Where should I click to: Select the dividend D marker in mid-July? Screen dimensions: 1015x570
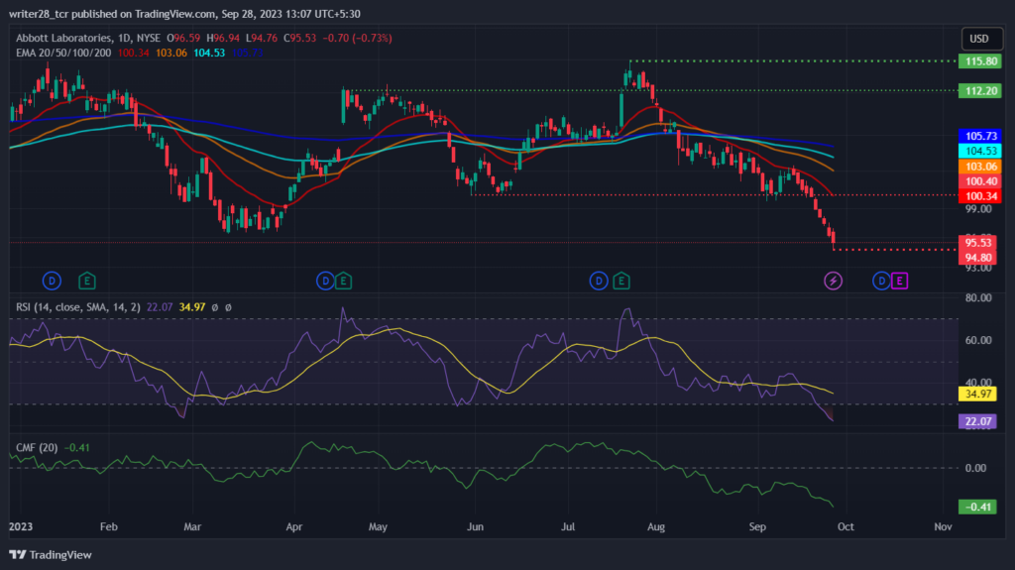(599, 282)
